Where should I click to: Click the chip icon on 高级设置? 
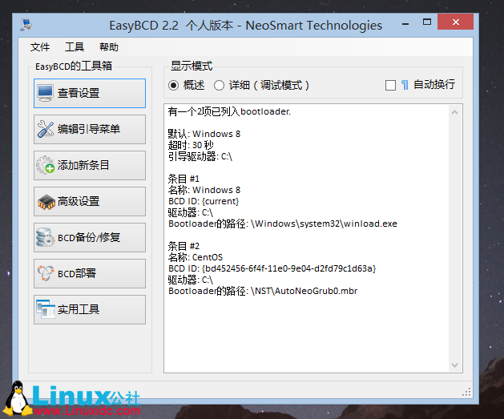pyautogui.click(x=46, y=202)
